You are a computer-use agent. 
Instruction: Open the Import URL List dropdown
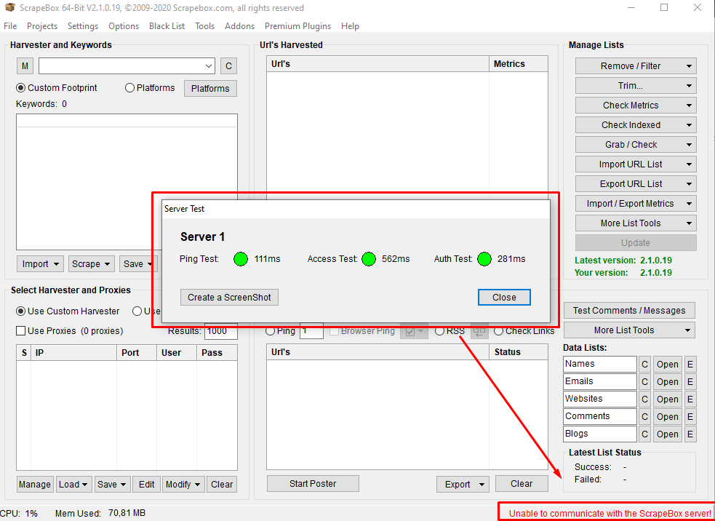click(636, 164)
